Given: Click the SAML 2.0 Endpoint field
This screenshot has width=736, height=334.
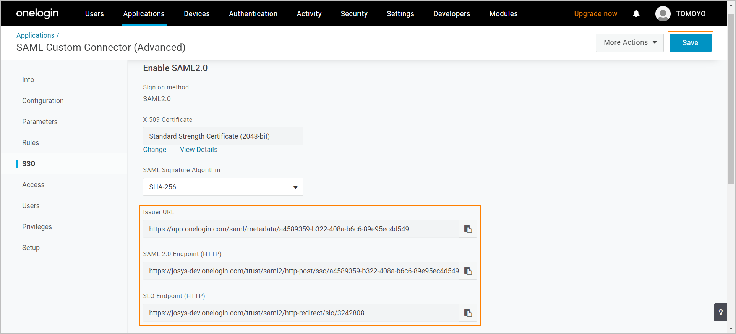Looking at the screenshot, I should [x=301, y=271].
